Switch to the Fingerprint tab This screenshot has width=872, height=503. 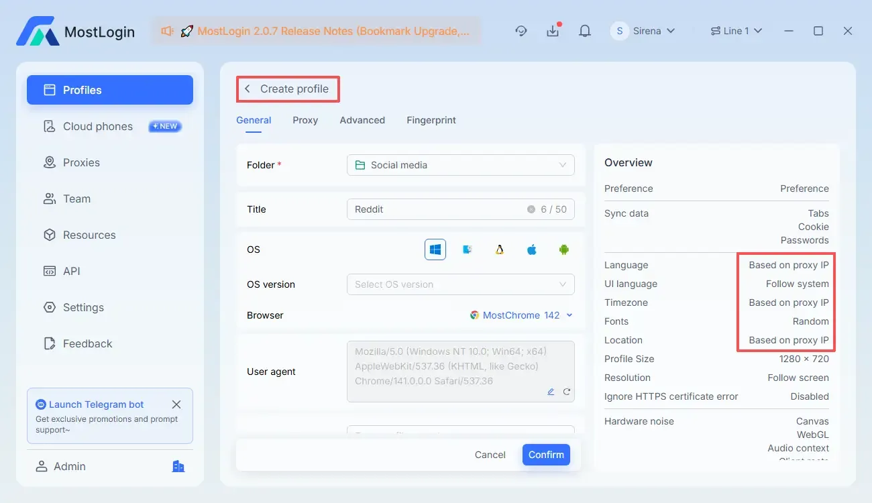click(x=431, y=120)
